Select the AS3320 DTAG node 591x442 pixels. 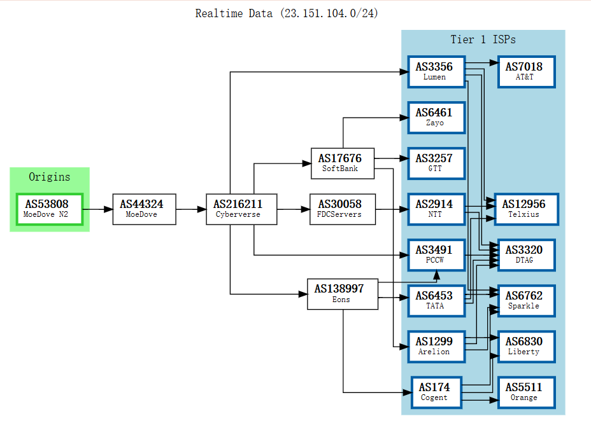tap(527, 255)
